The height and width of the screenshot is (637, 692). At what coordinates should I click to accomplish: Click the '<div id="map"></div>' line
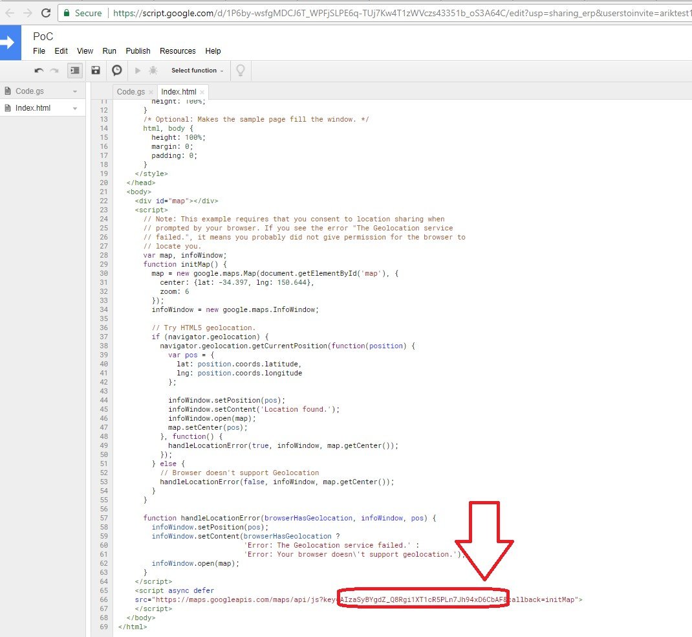point(177,201)
